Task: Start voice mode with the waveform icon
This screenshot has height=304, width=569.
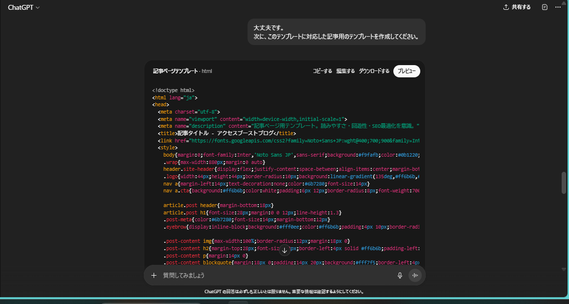Action: point(415,275)
